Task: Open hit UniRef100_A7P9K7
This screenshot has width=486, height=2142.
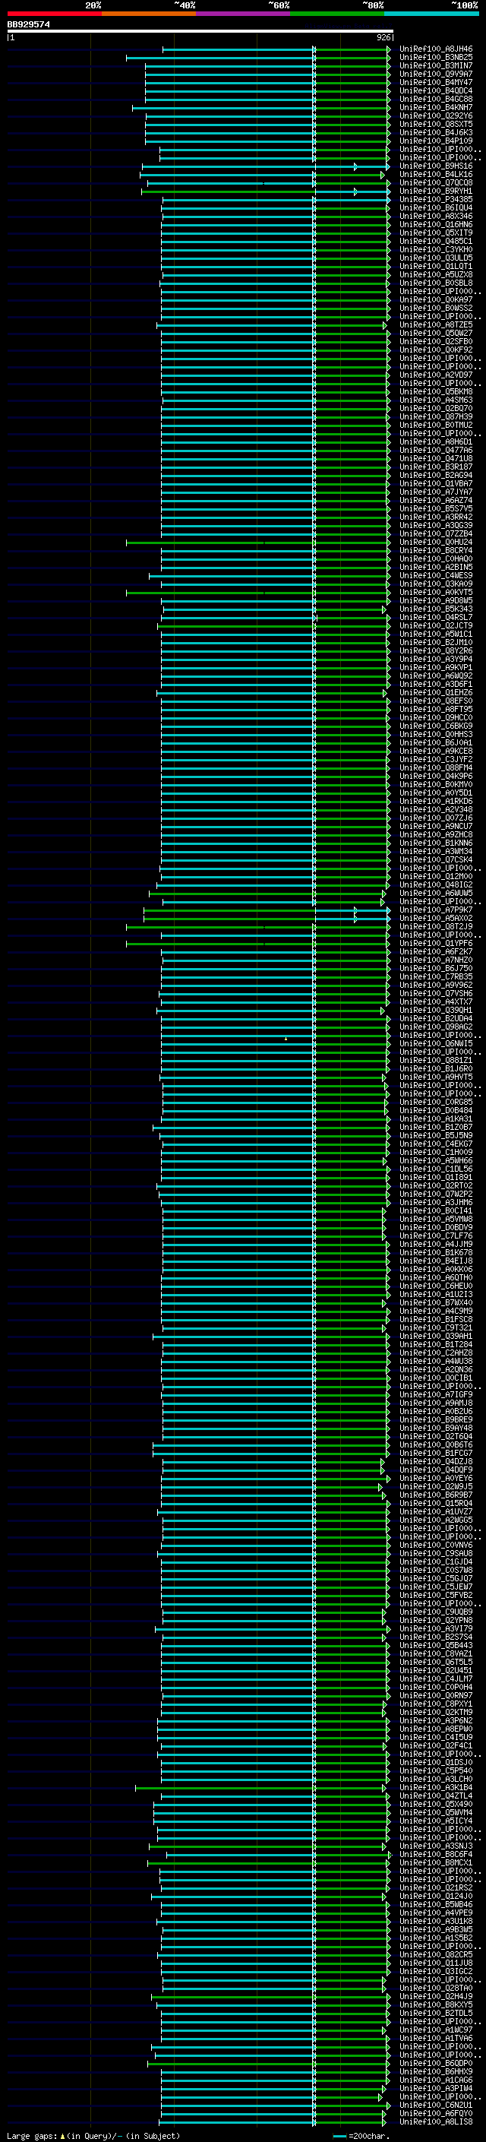Action: tap(436, 910)
